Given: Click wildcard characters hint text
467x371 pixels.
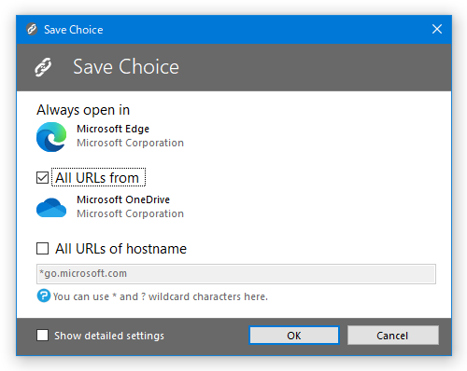Looking at the screenshot, I should coord(161,296).
